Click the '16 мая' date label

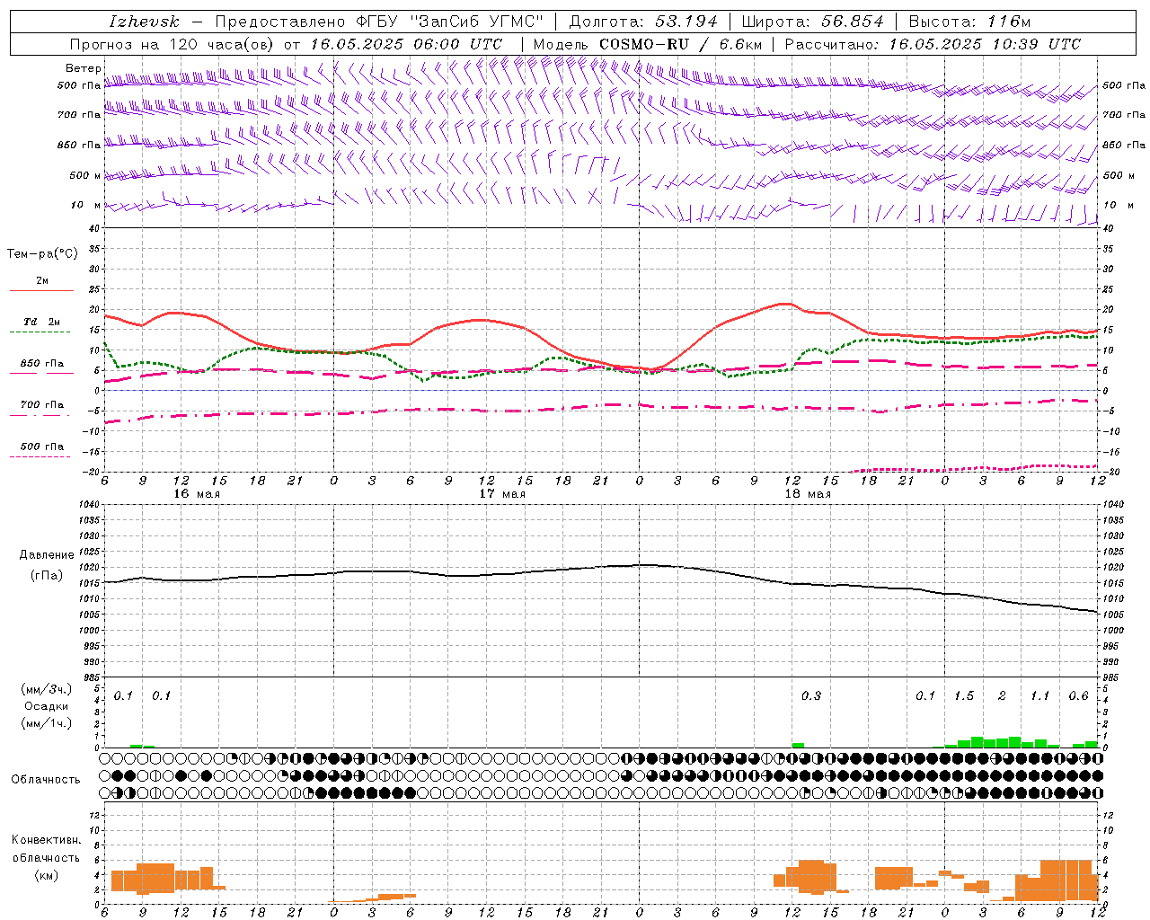197,494
